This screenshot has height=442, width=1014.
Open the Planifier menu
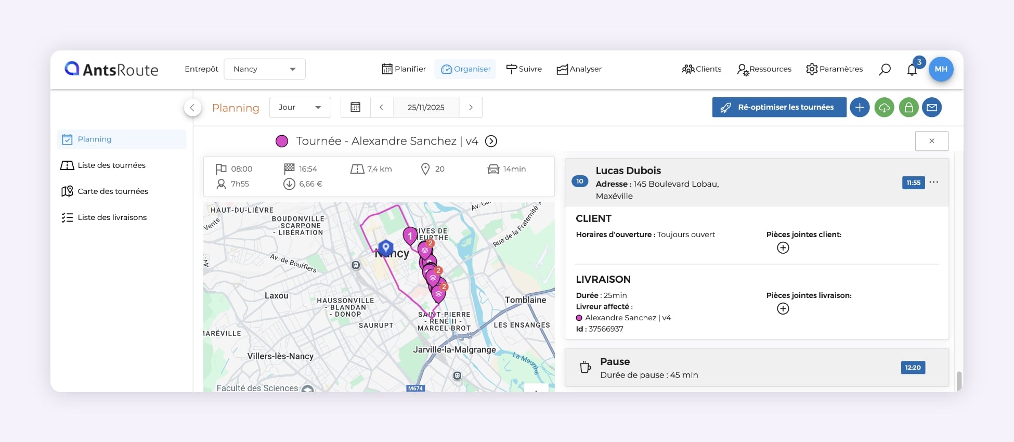point(404,69)
